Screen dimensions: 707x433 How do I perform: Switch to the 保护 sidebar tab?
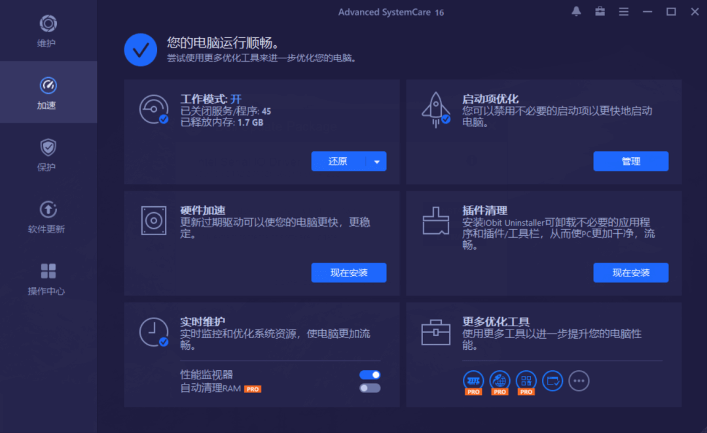[48, 154]
